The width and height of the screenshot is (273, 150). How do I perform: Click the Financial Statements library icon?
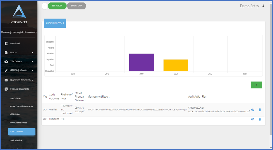coord(6,89)
